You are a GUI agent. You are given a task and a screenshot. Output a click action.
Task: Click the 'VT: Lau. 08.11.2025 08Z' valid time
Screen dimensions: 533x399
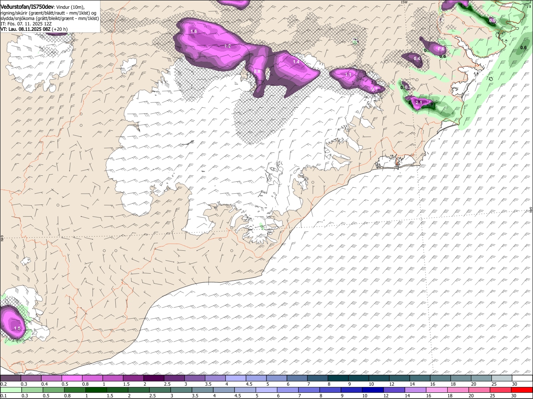pos(25,29)
